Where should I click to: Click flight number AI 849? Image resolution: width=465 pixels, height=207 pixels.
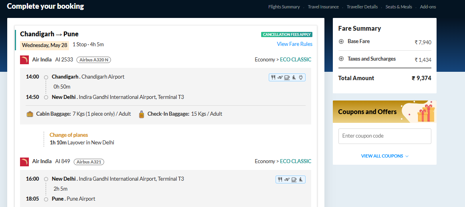(x=62, y=161)
